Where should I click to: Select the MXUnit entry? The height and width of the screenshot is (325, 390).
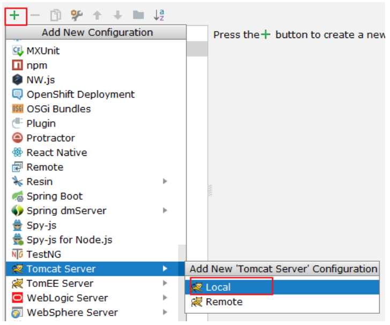96,51
